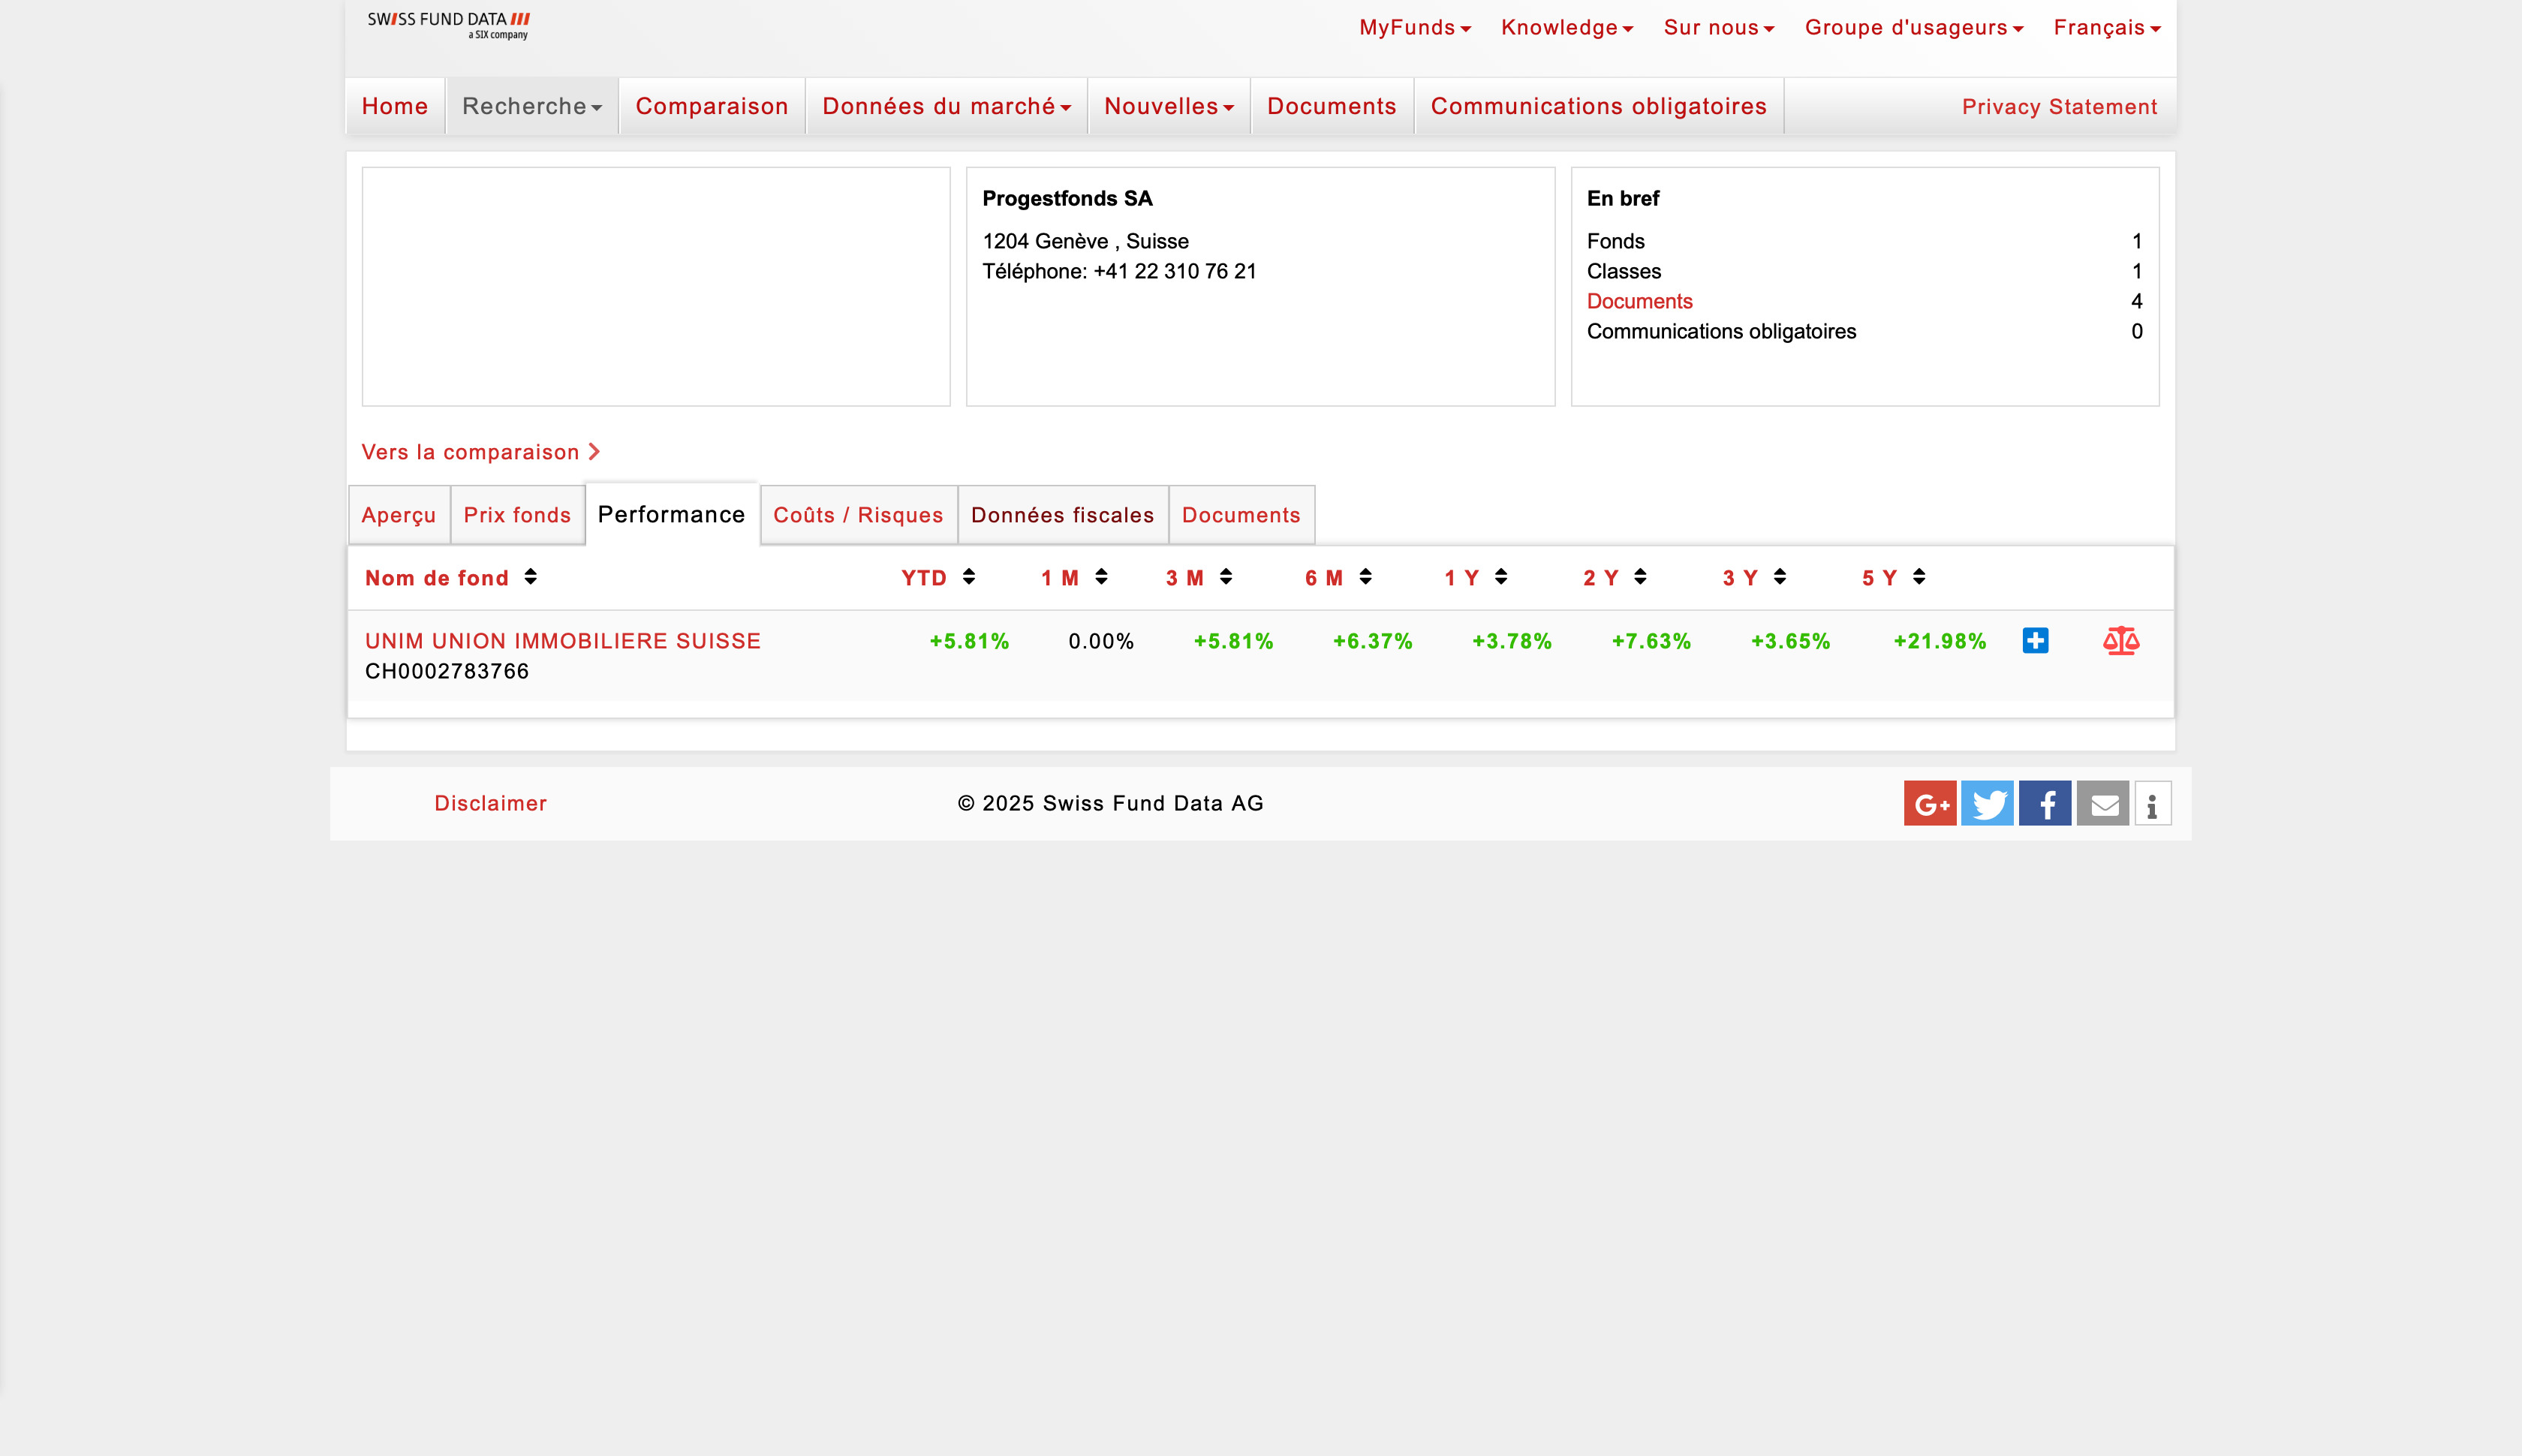Viewport: 2522px width, 1456px height.
Task: Send page by email icon
Action: tap(2103, 804)
